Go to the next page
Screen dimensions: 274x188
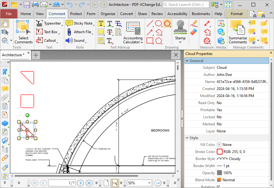81,183
